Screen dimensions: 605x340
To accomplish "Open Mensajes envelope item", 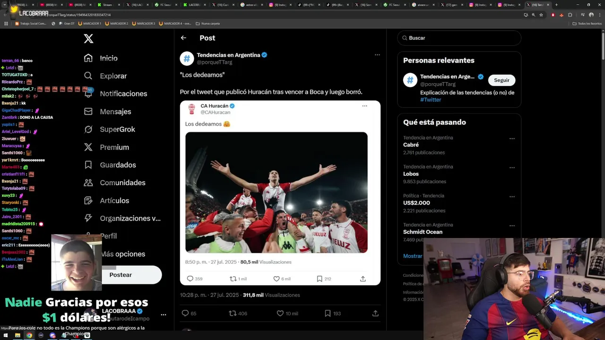I will 107,111.
